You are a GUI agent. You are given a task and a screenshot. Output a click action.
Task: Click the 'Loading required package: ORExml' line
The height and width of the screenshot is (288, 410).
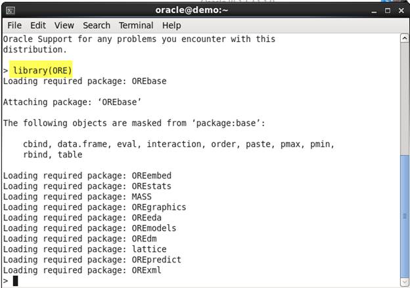click(x=82, y=270)
